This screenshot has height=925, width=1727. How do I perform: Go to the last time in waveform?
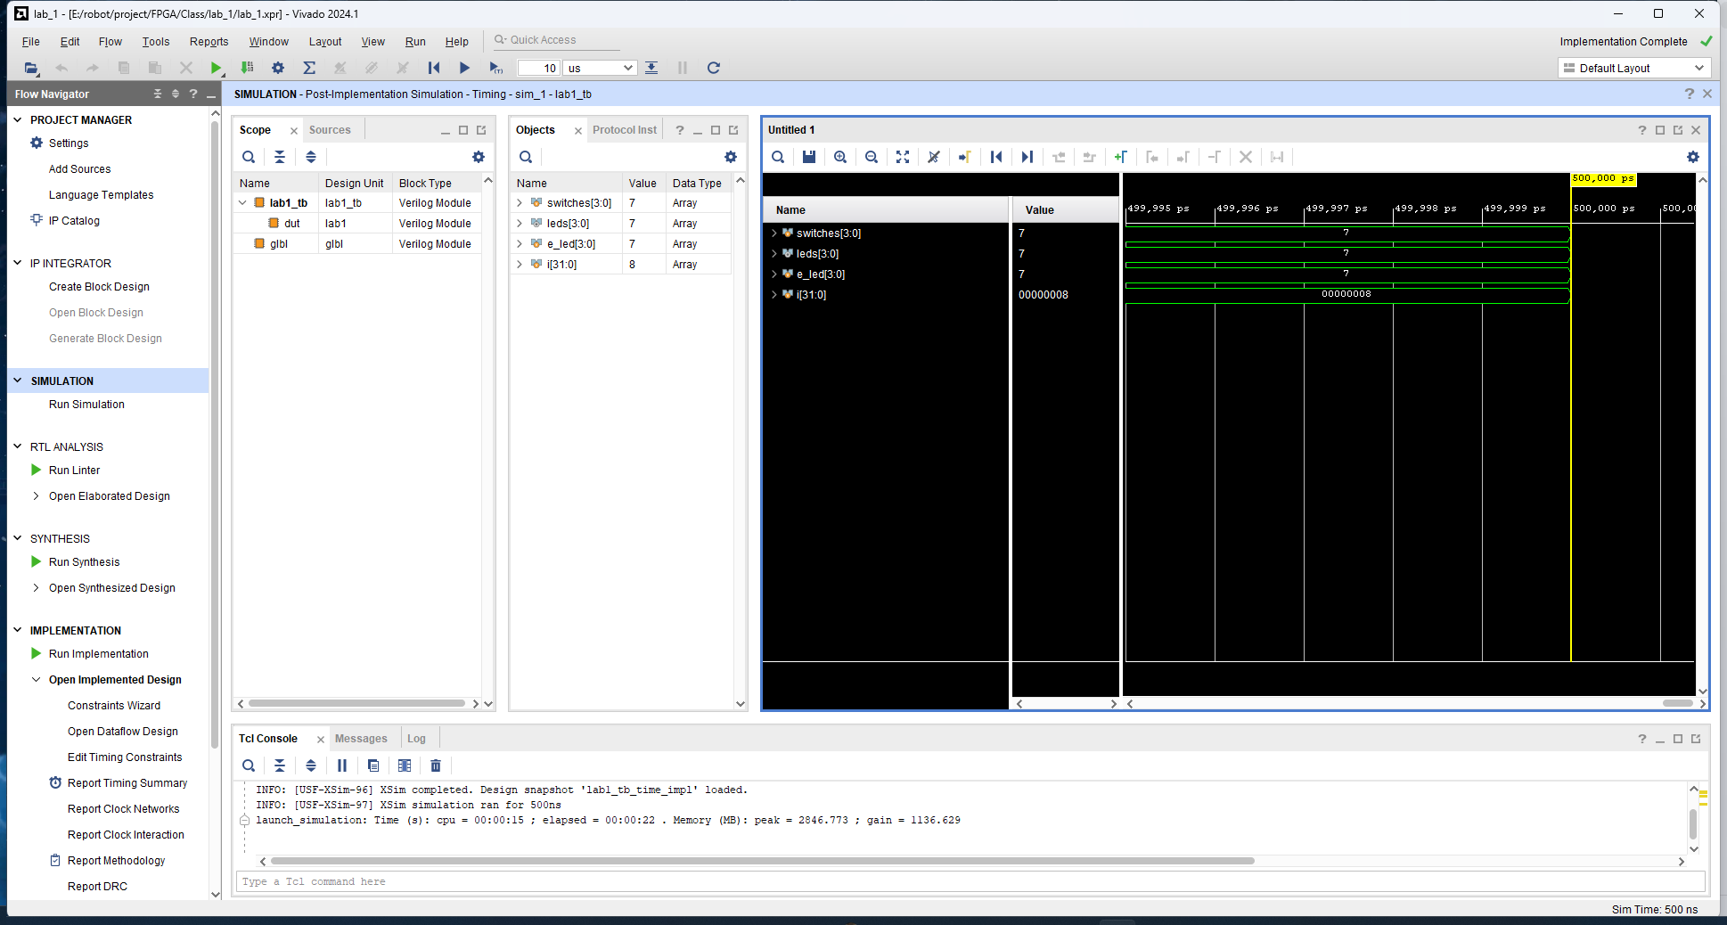[x=1027, y=157]
